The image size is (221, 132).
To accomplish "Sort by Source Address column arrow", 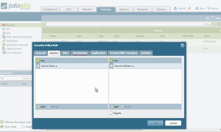I will point(133,66).
